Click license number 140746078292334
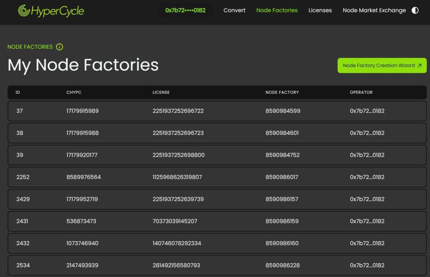The height and width of the screenshot is (277, 430). (x=177, y=243)
